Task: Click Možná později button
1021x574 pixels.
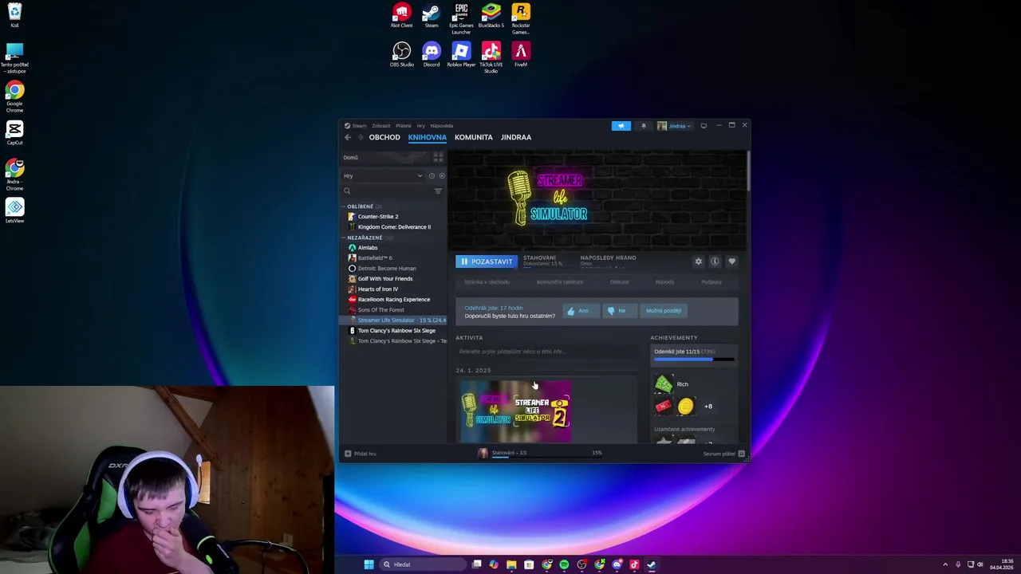Action: coord(664,311)
